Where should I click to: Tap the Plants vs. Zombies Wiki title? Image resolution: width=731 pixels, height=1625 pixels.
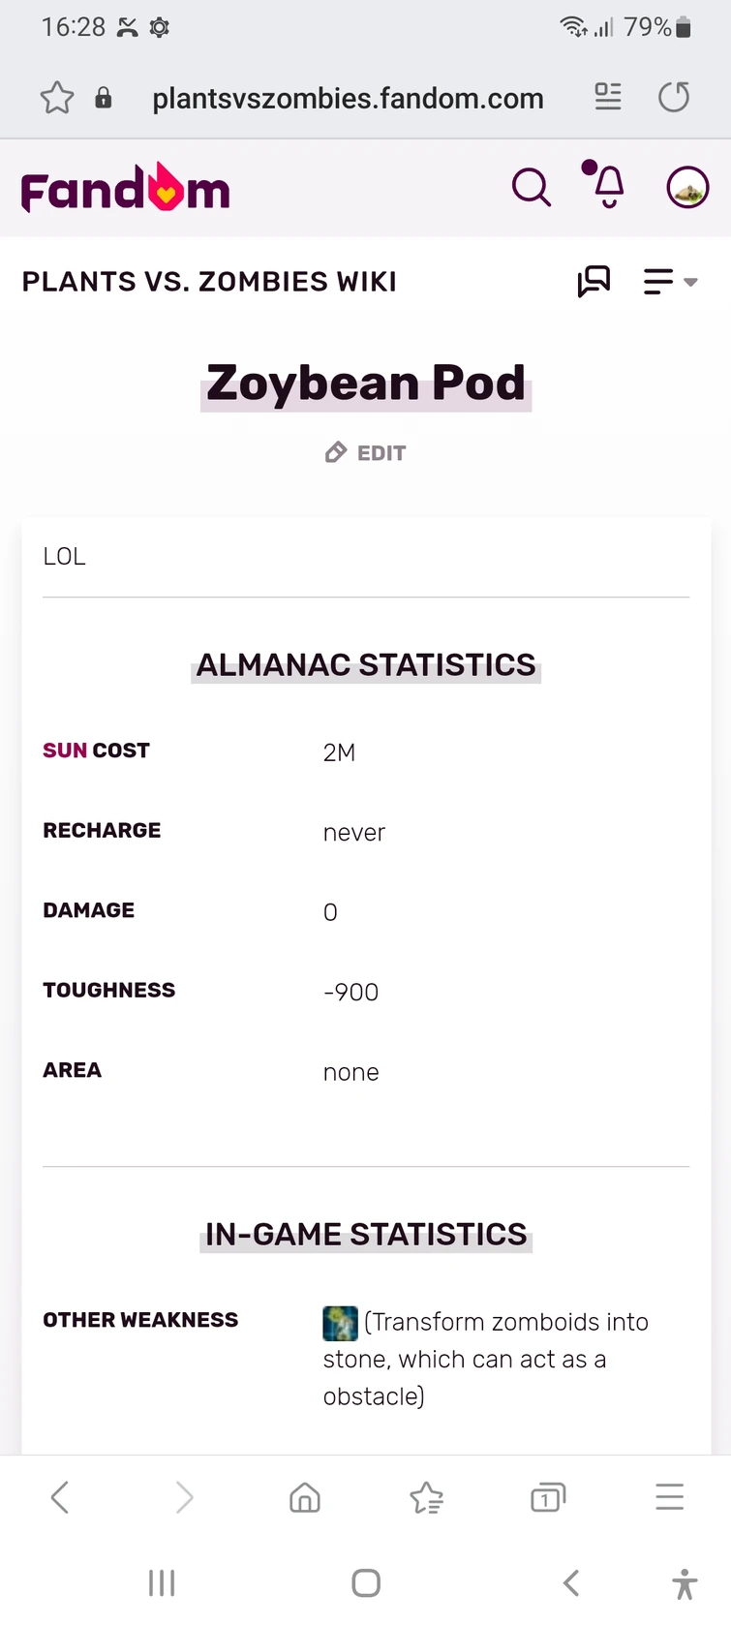209,282
